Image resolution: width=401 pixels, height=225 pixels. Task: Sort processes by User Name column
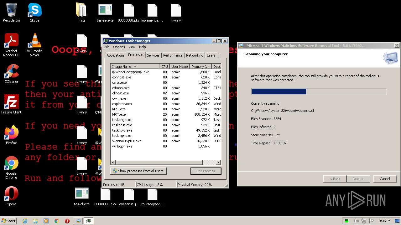180,67
